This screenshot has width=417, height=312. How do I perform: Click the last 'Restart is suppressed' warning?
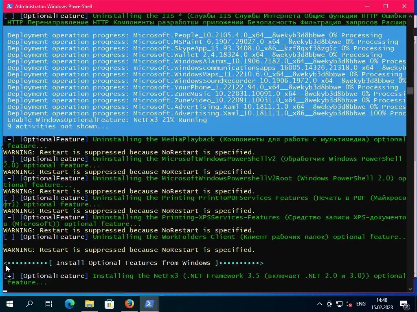(x=129, y=250)
